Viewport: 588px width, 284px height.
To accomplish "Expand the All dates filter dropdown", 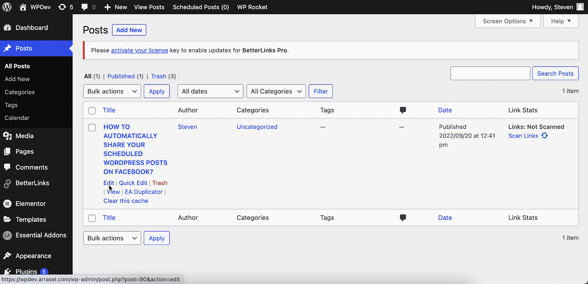I will click(x=210, y=91).
